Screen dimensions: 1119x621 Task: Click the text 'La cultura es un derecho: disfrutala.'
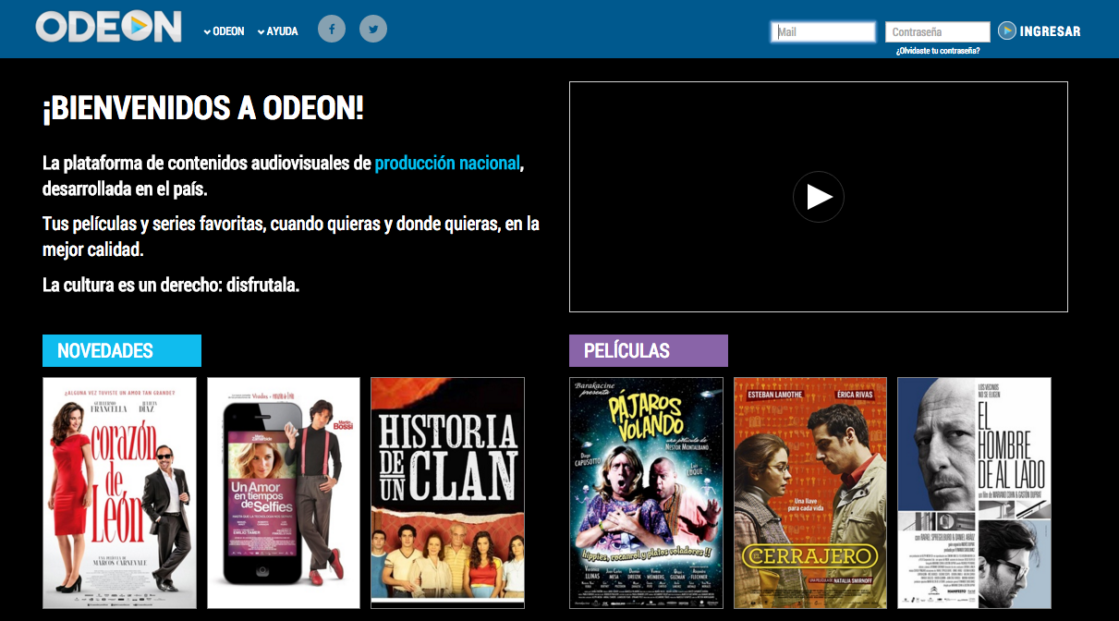(171, 286)
